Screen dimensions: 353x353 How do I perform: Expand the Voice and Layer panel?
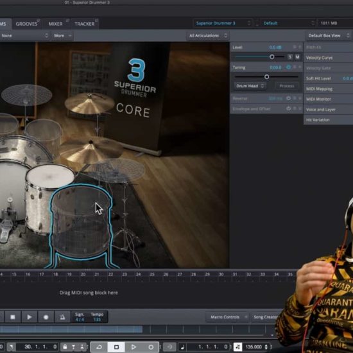tap(328, 110)
